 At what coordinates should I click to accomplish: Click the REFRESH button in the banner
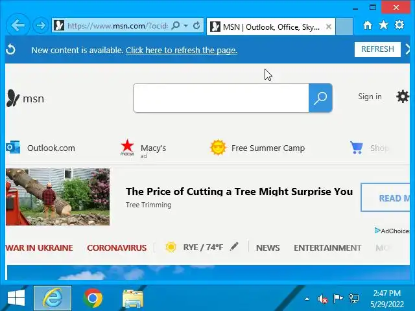pyautogui.click(x=377, y=49)
